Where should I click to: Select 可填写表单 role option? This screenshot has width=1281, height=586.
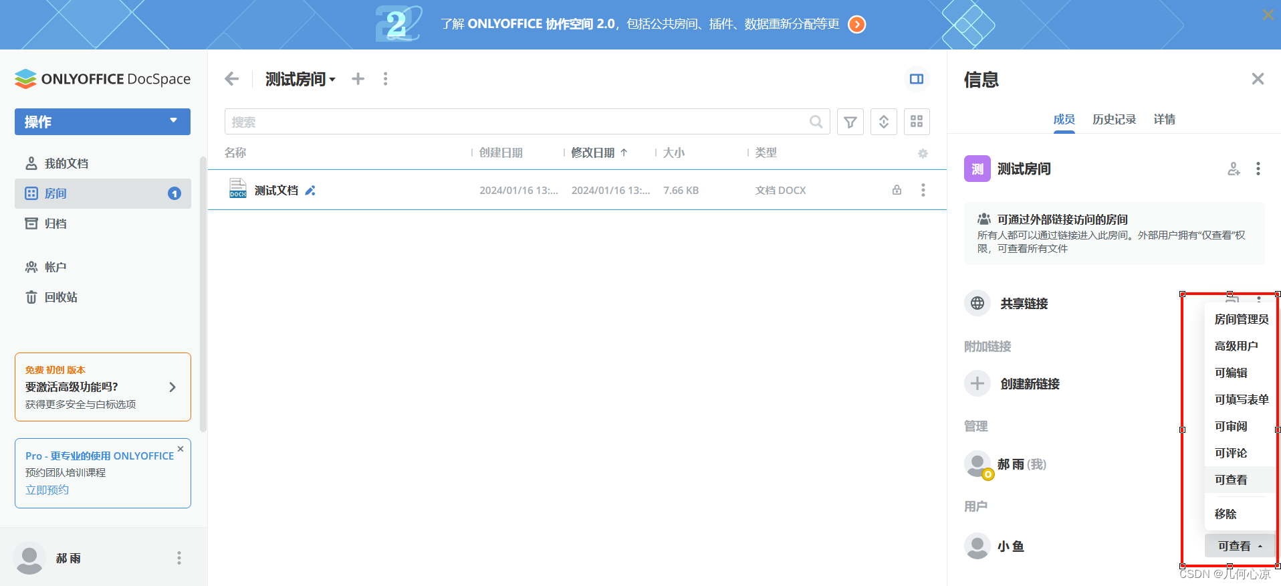[1242, 399]
